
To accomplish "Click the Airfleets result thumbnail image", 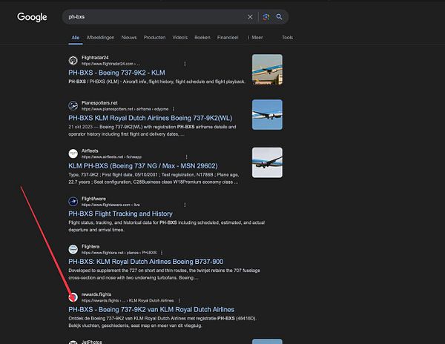I will pos(267,162).
